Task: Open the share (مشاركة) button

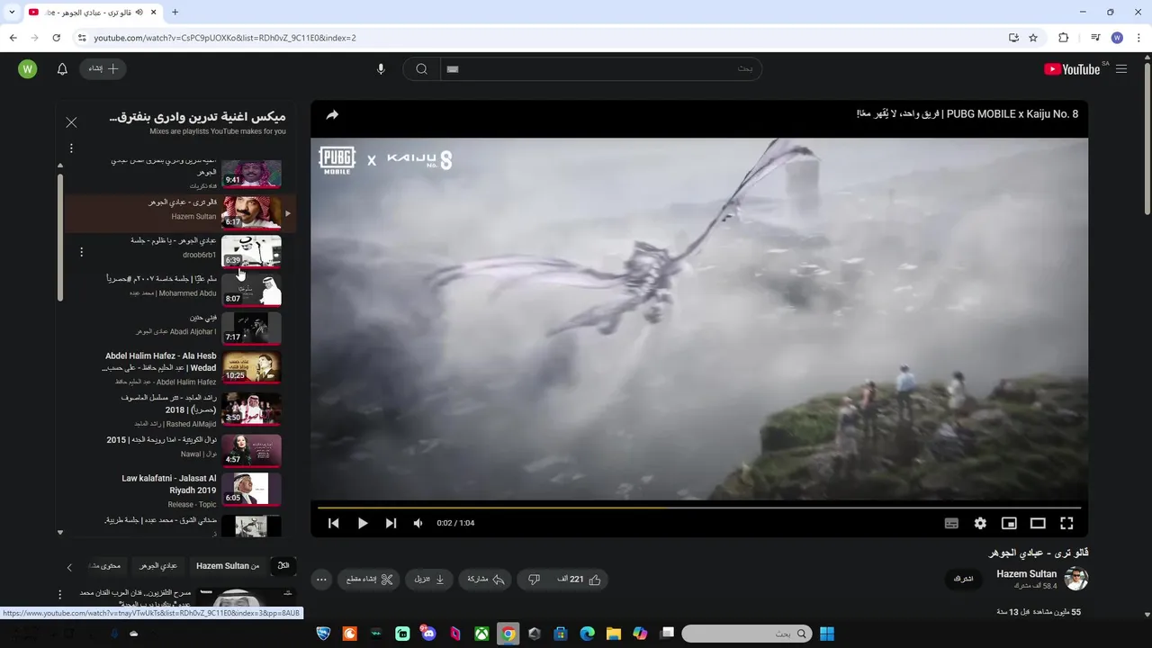Action: coord(485,580)
